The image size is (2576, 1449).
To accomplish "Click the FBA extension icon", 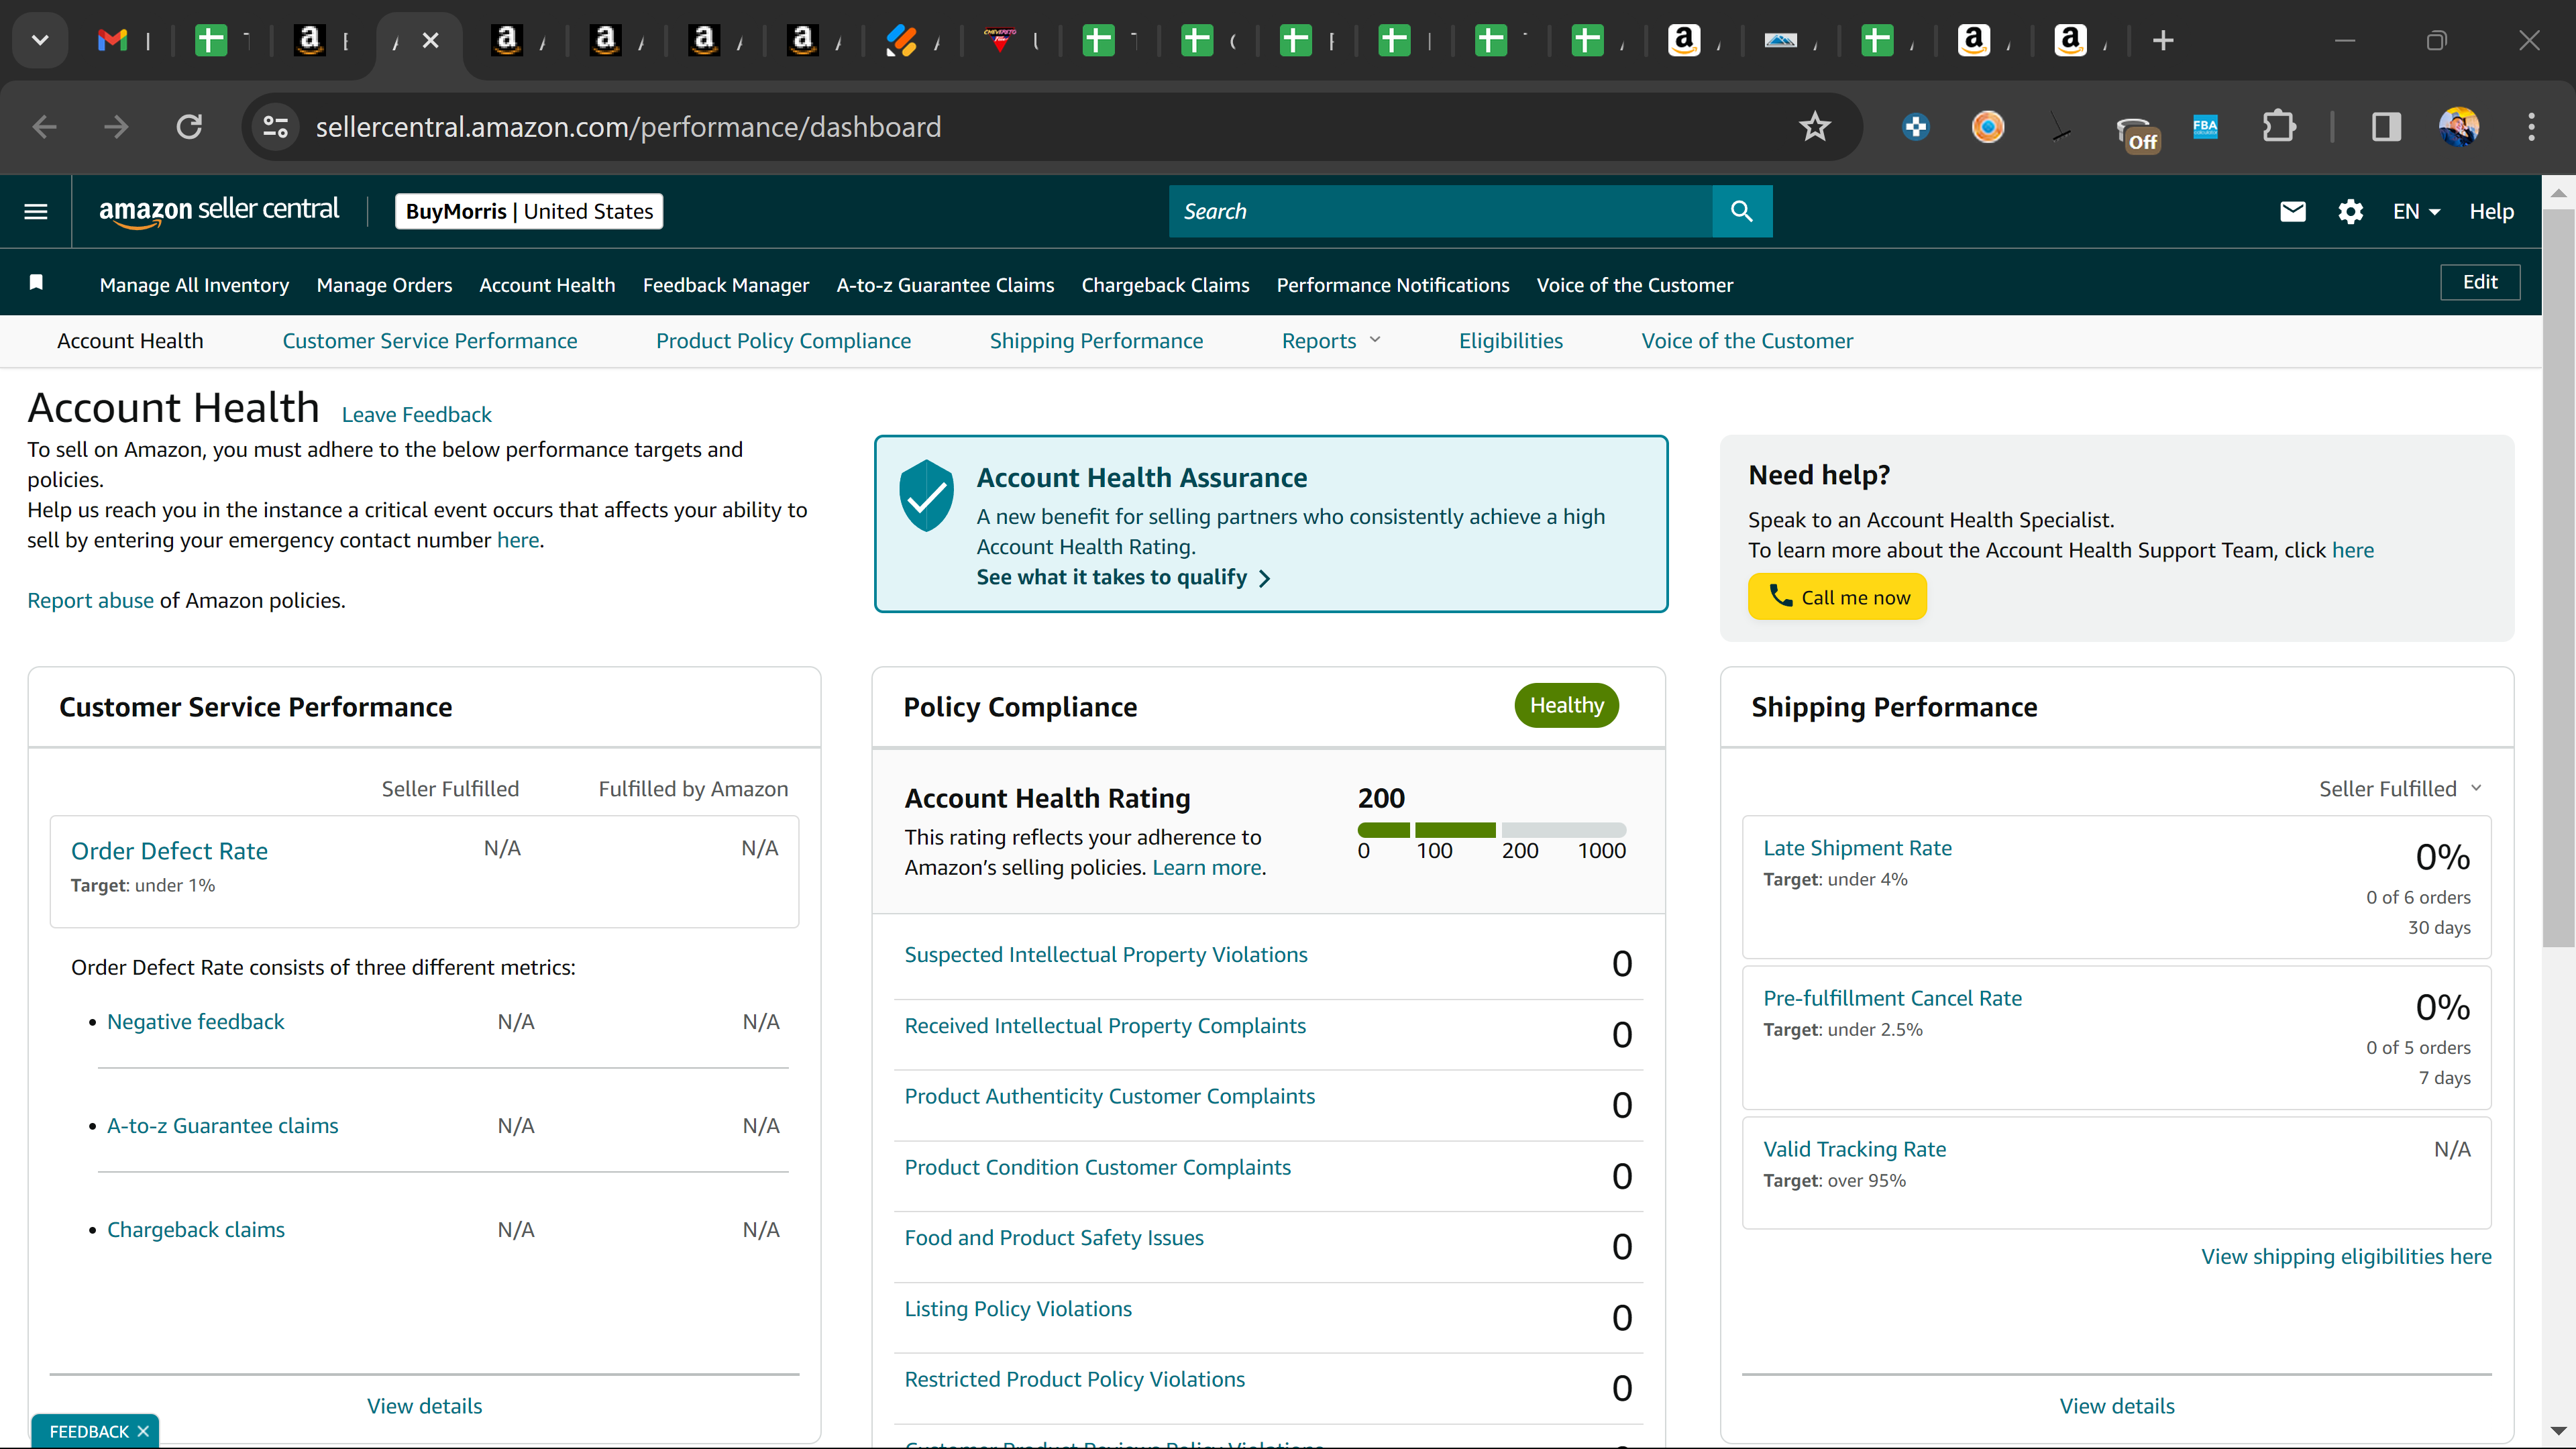I will (x=2205, y=127).
